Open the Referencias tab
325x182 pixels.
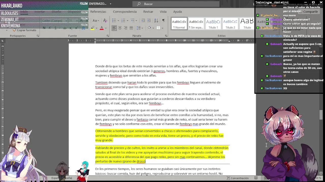[98, 12]
